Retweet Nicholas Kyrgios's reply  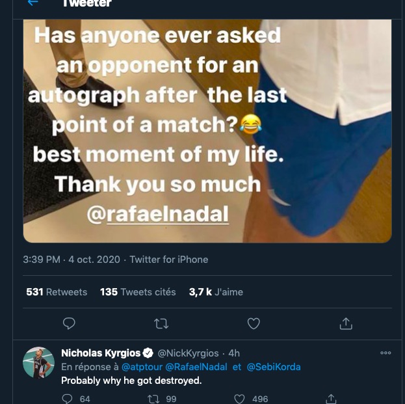pos(154,398)
